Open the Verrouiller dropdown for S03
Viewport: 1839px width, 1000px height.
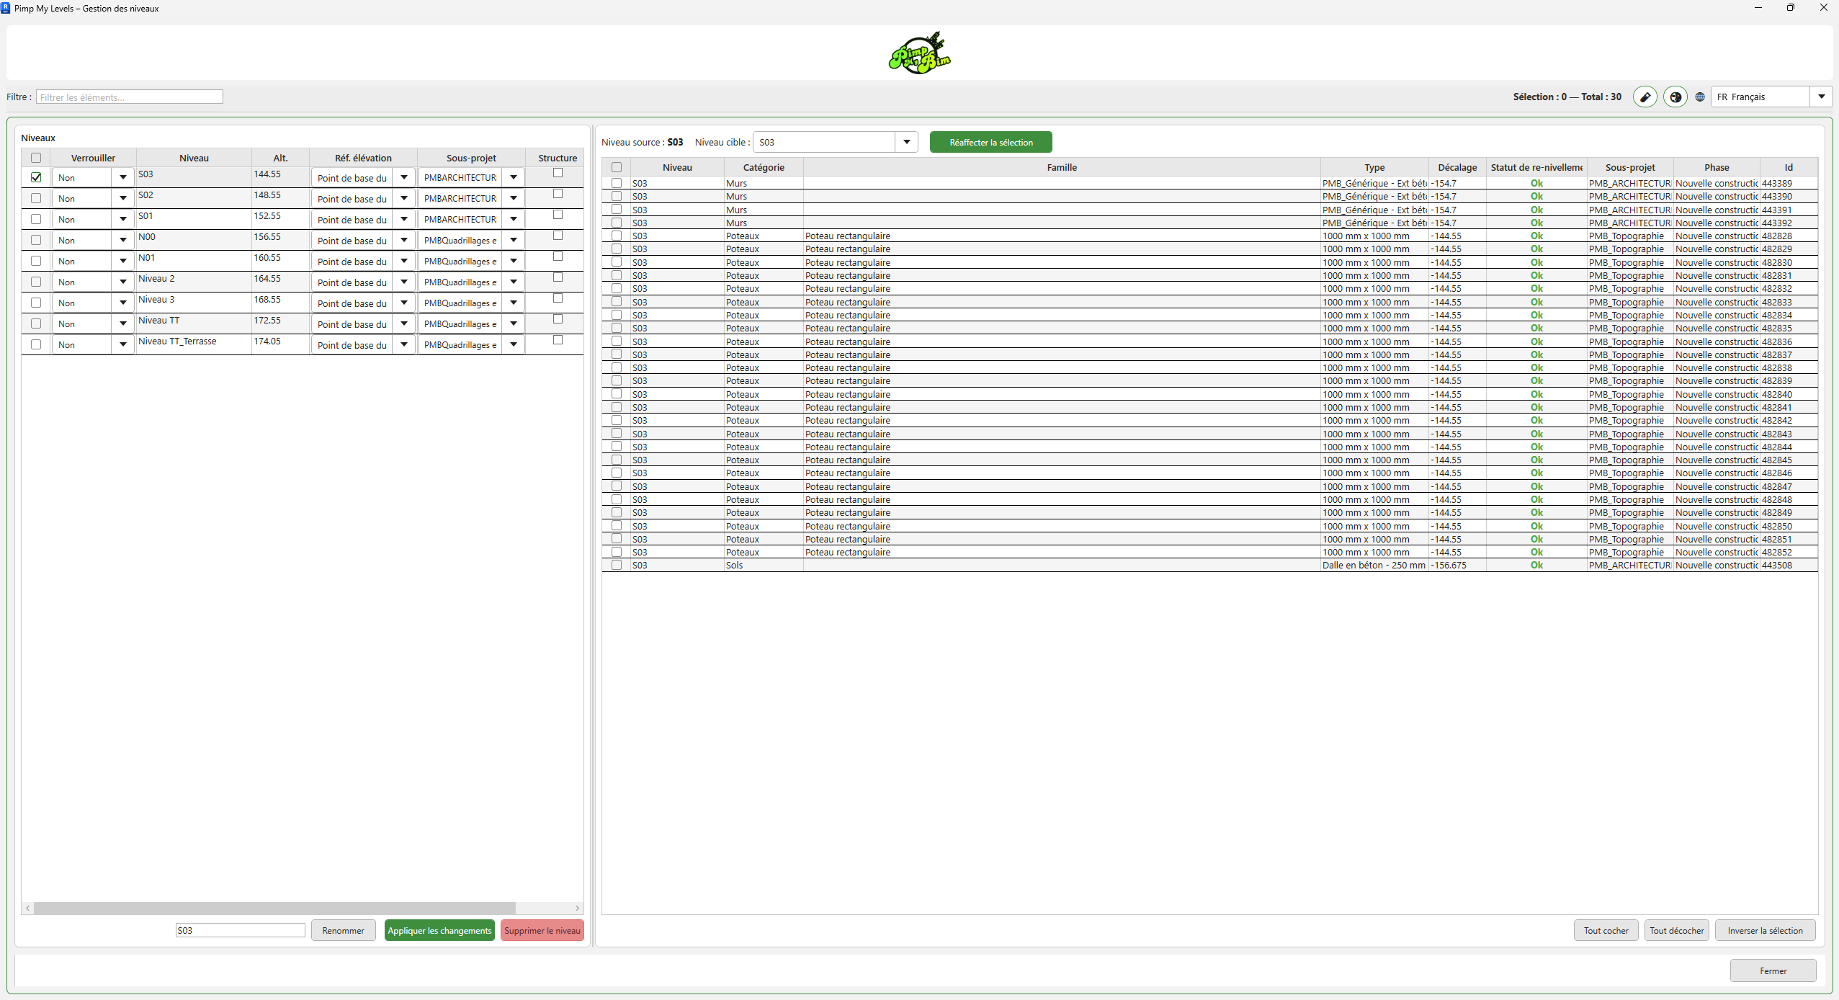(123, 177)
